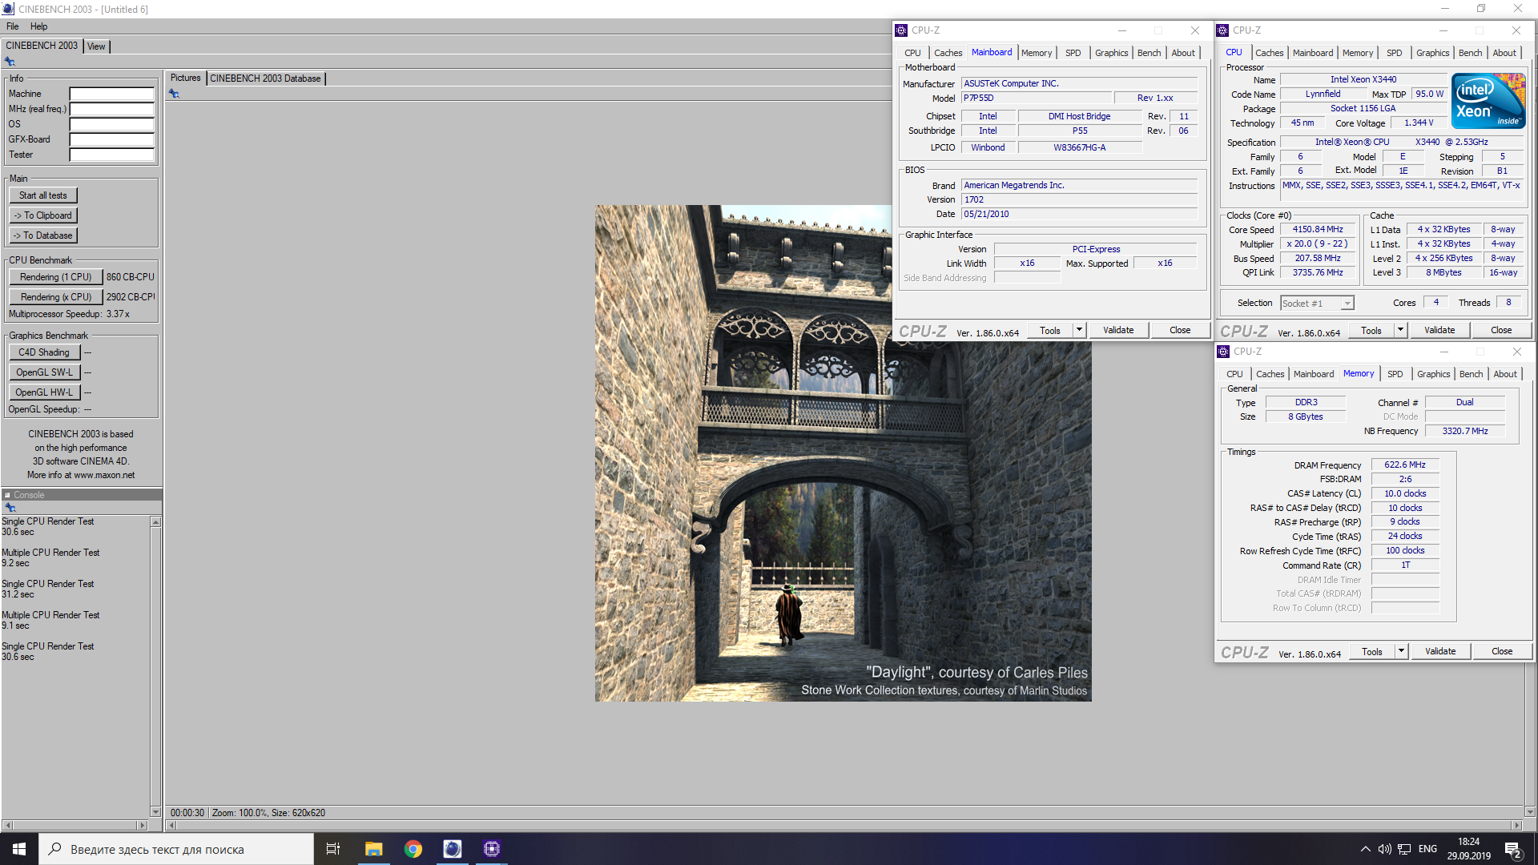Click the GFX-Board input field
Viewport: 1538px width, 865px height.
click(111, 139)
